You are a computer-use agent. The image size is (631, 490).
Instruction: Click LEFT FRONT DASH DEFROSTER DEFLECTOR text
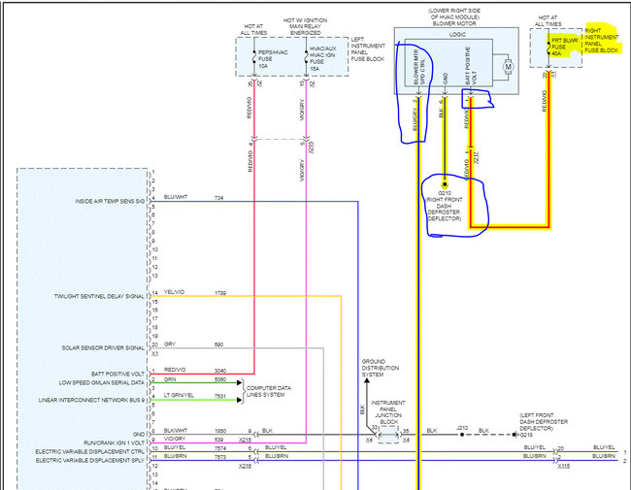click(x=544, y=422)
